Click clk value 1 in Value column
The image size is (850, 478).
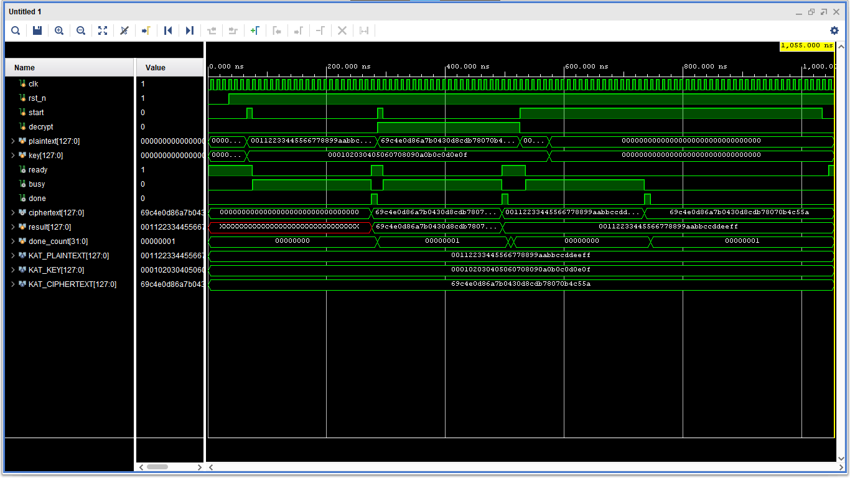coord(142,83)
